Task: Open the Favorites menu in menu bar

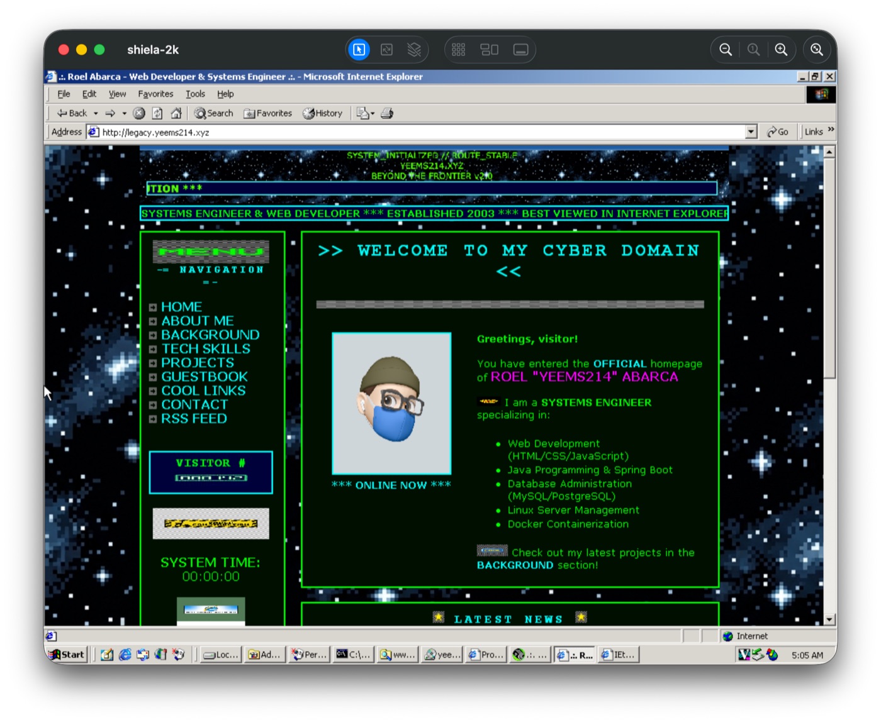Action: click(155, 94)
